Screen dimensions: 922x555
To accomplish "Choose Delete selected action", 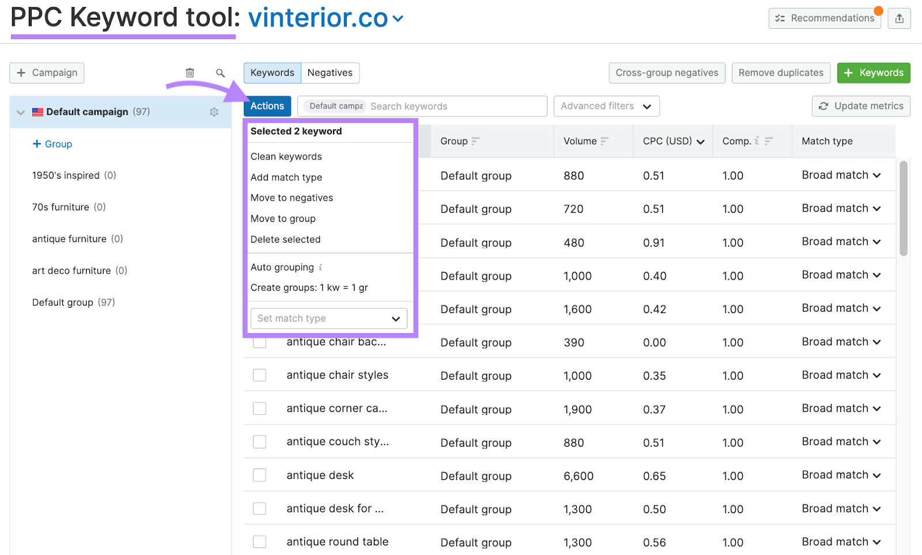I will [x=285, y=239].
